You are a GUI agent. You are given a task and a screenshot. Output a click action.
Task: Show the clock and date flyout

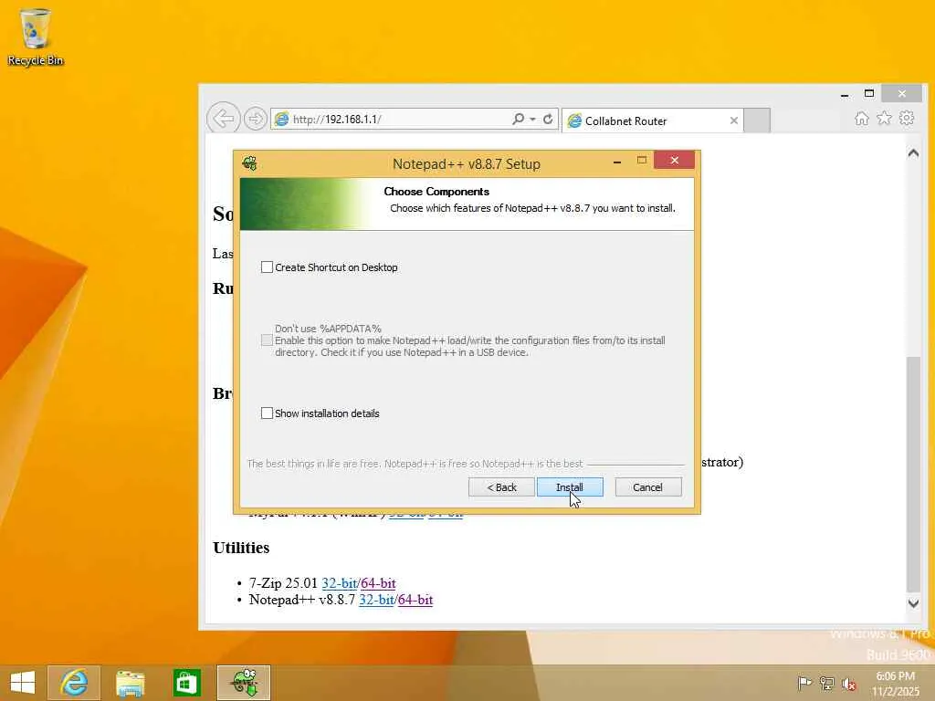896,684
